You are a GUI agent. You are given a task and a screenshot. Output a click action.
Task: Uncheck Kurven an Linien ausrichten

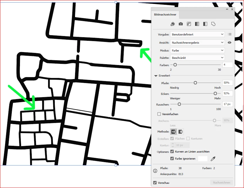click(172, 151)
